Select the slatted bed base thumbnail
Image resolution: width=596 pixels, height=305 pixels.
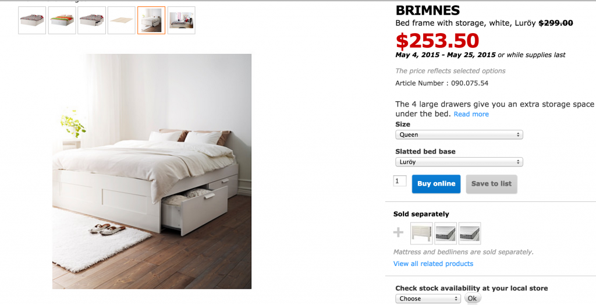(x=122, y=20)
